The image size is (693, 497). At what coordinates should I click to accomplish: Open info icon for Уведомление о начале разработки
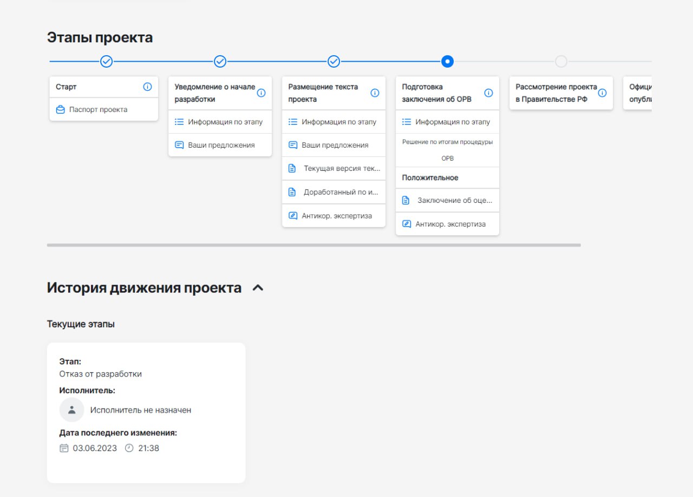coord(261,93)
